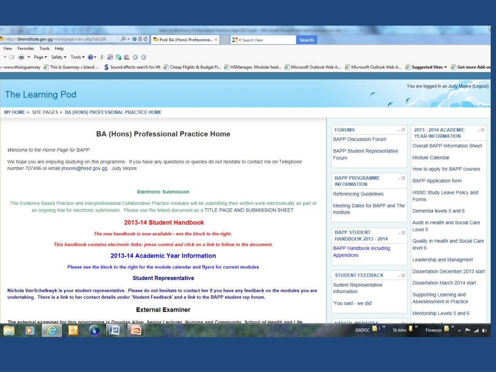The width and height of the screenshot is (496, 372).
Task: Open the print options dropdown arrow
Action: pos(29,57)
